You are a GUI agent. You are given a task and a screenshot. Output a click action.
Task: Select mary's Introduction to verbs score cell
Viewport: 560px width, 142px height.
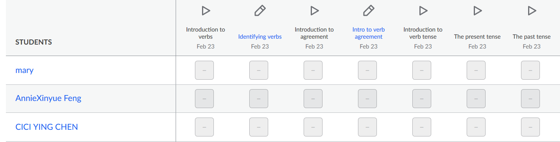click(204, 70)
